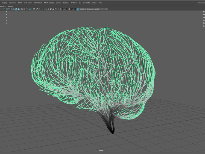Toggle Use Default Material sphere icon

pyautogui.click(x=19, y=9)
